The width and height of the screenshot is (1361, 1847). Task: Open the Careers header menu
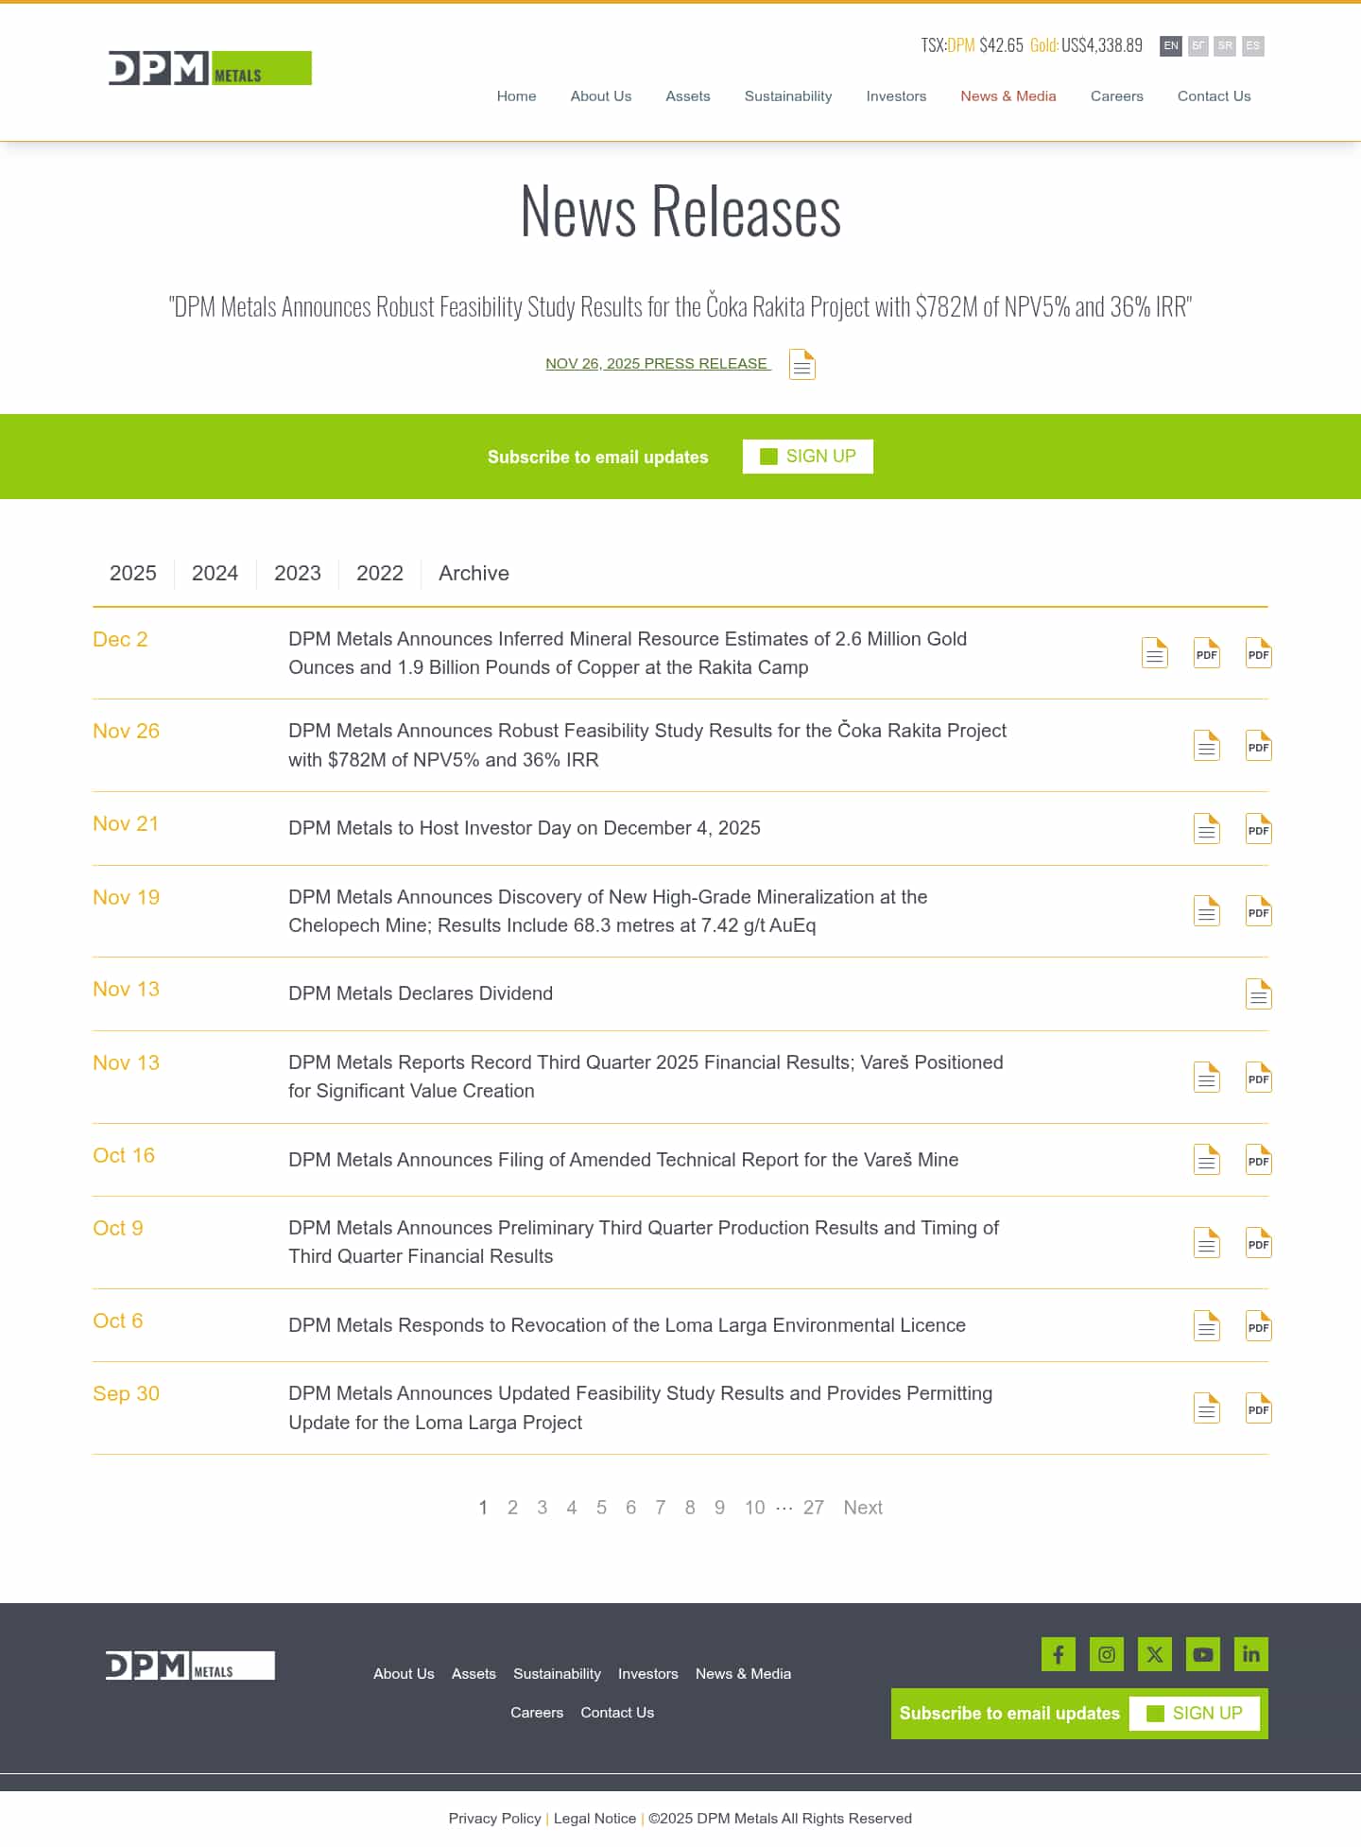(x=1117, y=96)
